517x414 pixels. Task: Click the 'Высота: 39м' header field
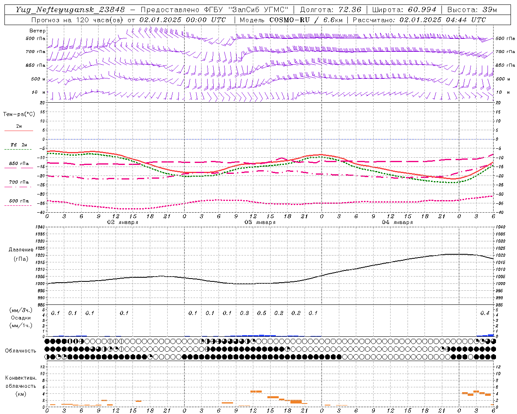(472, 10)
